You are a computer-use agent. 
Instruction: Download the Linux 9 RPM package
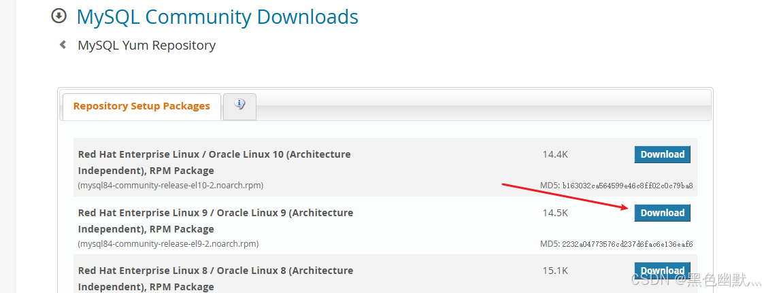pos(662,213)
